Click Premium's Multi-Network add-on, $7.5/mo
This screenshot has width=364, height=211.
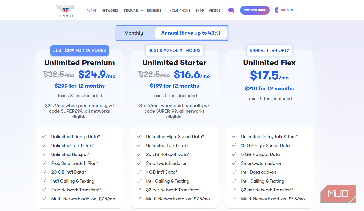click(83, 199)
